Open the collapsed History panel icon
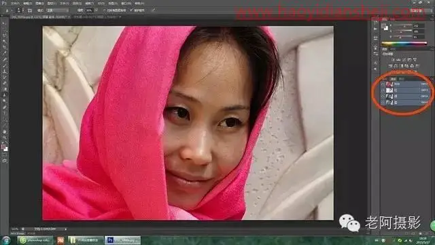 [x=375, y=23]
